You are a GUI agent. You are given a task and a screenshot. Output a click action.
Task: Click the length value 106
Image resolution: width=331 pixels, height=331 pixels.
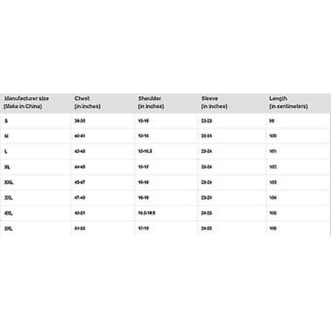coord(273,228)
